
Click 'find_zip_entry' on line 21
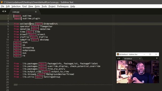click(56, 69)
